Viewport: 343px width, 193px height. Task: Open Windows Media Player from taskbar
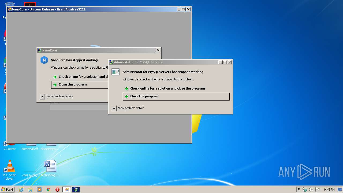click(39, 190)
